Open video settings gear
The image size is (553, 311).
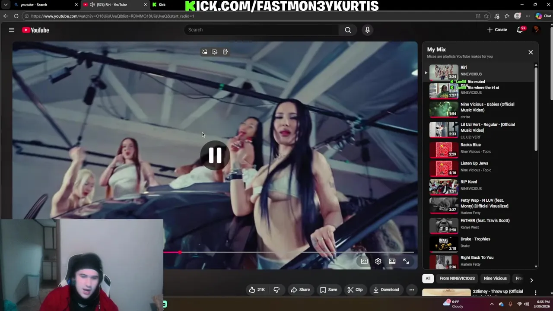pyautogui.click(x=378, y=261)
